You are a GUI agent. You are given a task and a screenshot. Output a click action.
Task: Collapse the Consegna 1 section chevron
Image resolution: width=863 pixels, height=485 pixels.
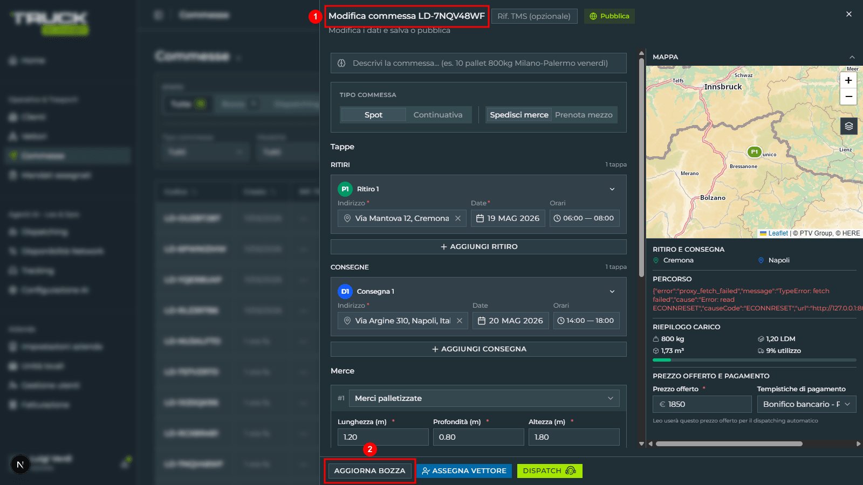(x=612, y=292)
